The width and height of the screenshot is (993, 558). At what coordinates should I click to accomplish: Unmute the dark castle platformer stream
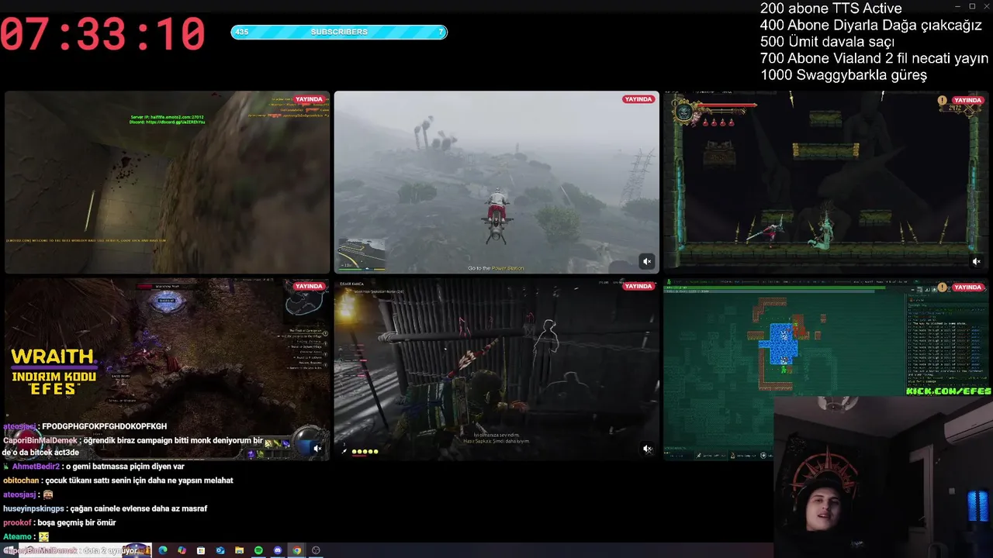pos(977,262)
